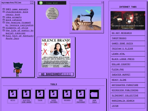Image resolution: width=148 pixels, height=111 pixels.
Task: Click the Twine text label
Action: click(40, 100)
